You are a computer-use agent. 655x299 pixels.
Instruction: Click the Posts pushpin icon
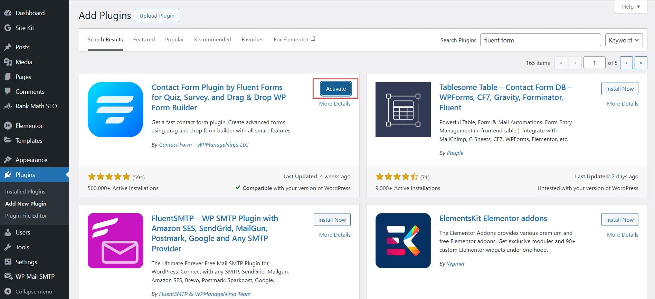click(x=8, y=47)
